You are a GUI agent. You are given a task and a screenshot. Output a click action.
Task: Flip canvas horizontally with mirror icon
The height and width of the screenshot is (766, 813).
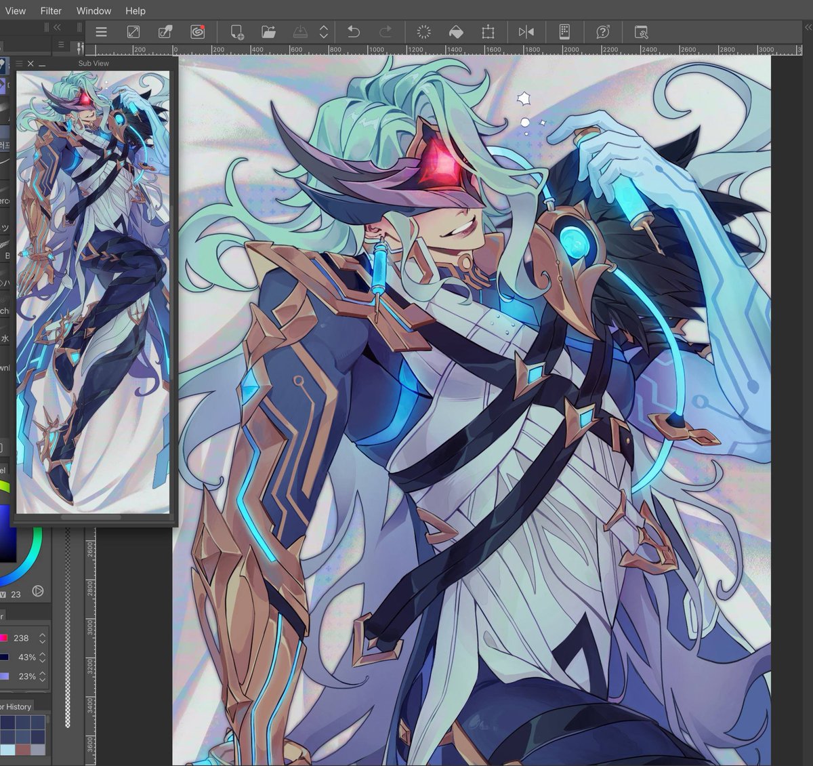[x=526, y=32]
